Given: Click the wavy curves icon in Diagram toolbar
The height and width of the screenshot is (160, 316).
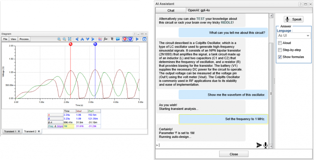Looking at the screenshot, I should [x=100, y=39].
